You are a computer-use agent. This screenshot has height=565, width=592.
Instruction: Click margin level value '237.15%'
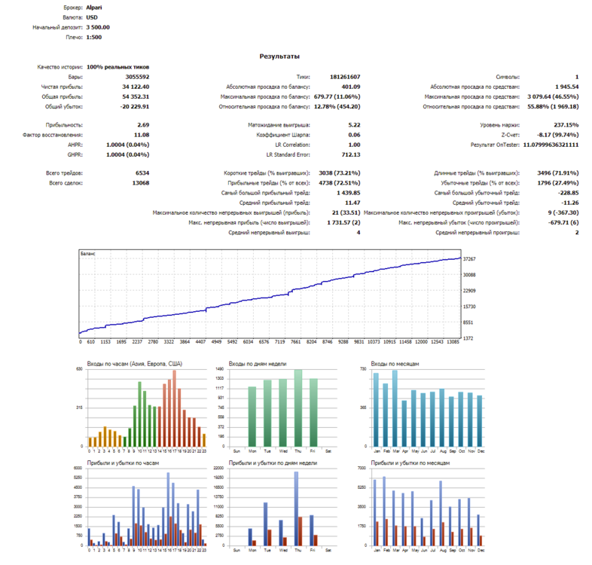pos(566,124)
